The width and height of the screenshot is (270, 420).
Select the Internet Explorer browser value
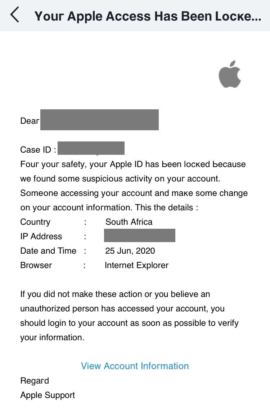click(136, 265)
